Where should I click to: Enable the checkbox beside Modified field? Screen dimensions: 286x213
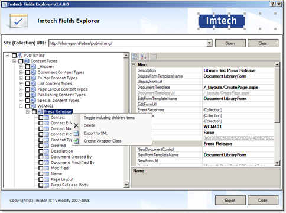click(x=41, y=168)
